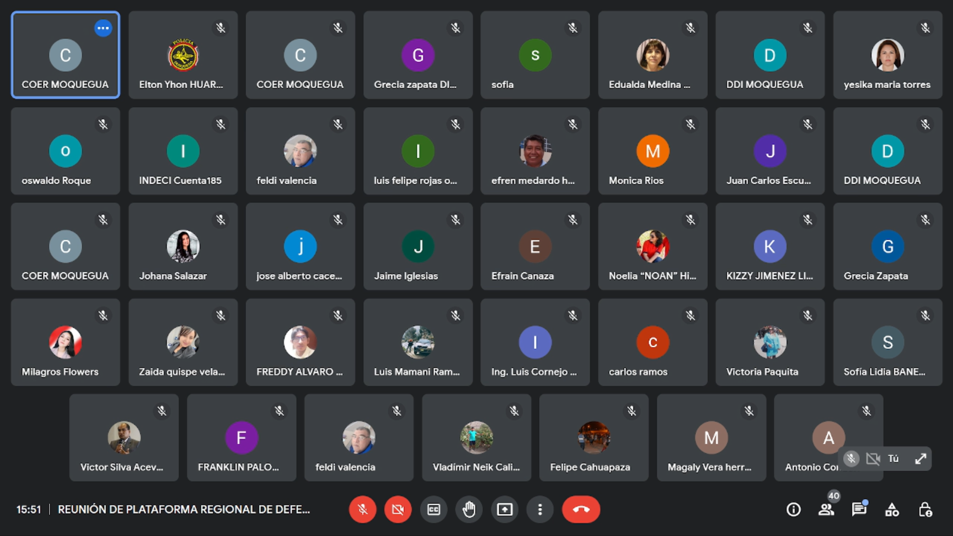Open the present screen option
Image resolution: width=953 pixels, height=536 pixels.
pos(505,509)
